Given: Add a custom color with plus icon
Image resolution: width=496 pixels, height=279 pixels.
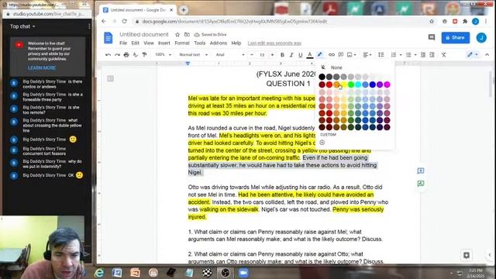Looking at the screenshot, I should tap(322, 143).
